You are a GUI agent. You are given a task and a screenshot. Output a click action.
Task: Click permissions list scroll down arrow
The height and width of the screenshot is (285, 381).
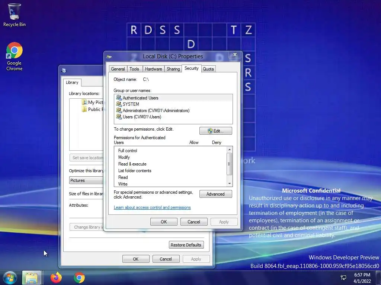pyautogui.click(x=229, y=183)
